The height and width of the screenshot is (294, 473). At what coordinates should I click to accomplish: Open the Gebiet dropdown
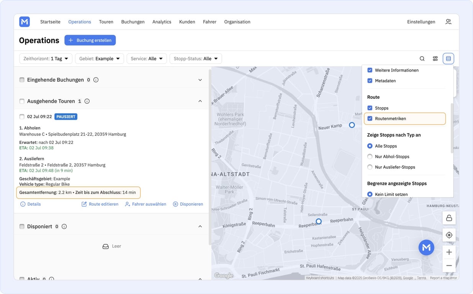99,59
